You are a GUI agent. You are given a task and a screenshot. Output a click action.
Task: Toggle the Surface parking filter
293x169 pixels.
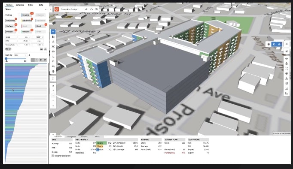tap(11, 26)
